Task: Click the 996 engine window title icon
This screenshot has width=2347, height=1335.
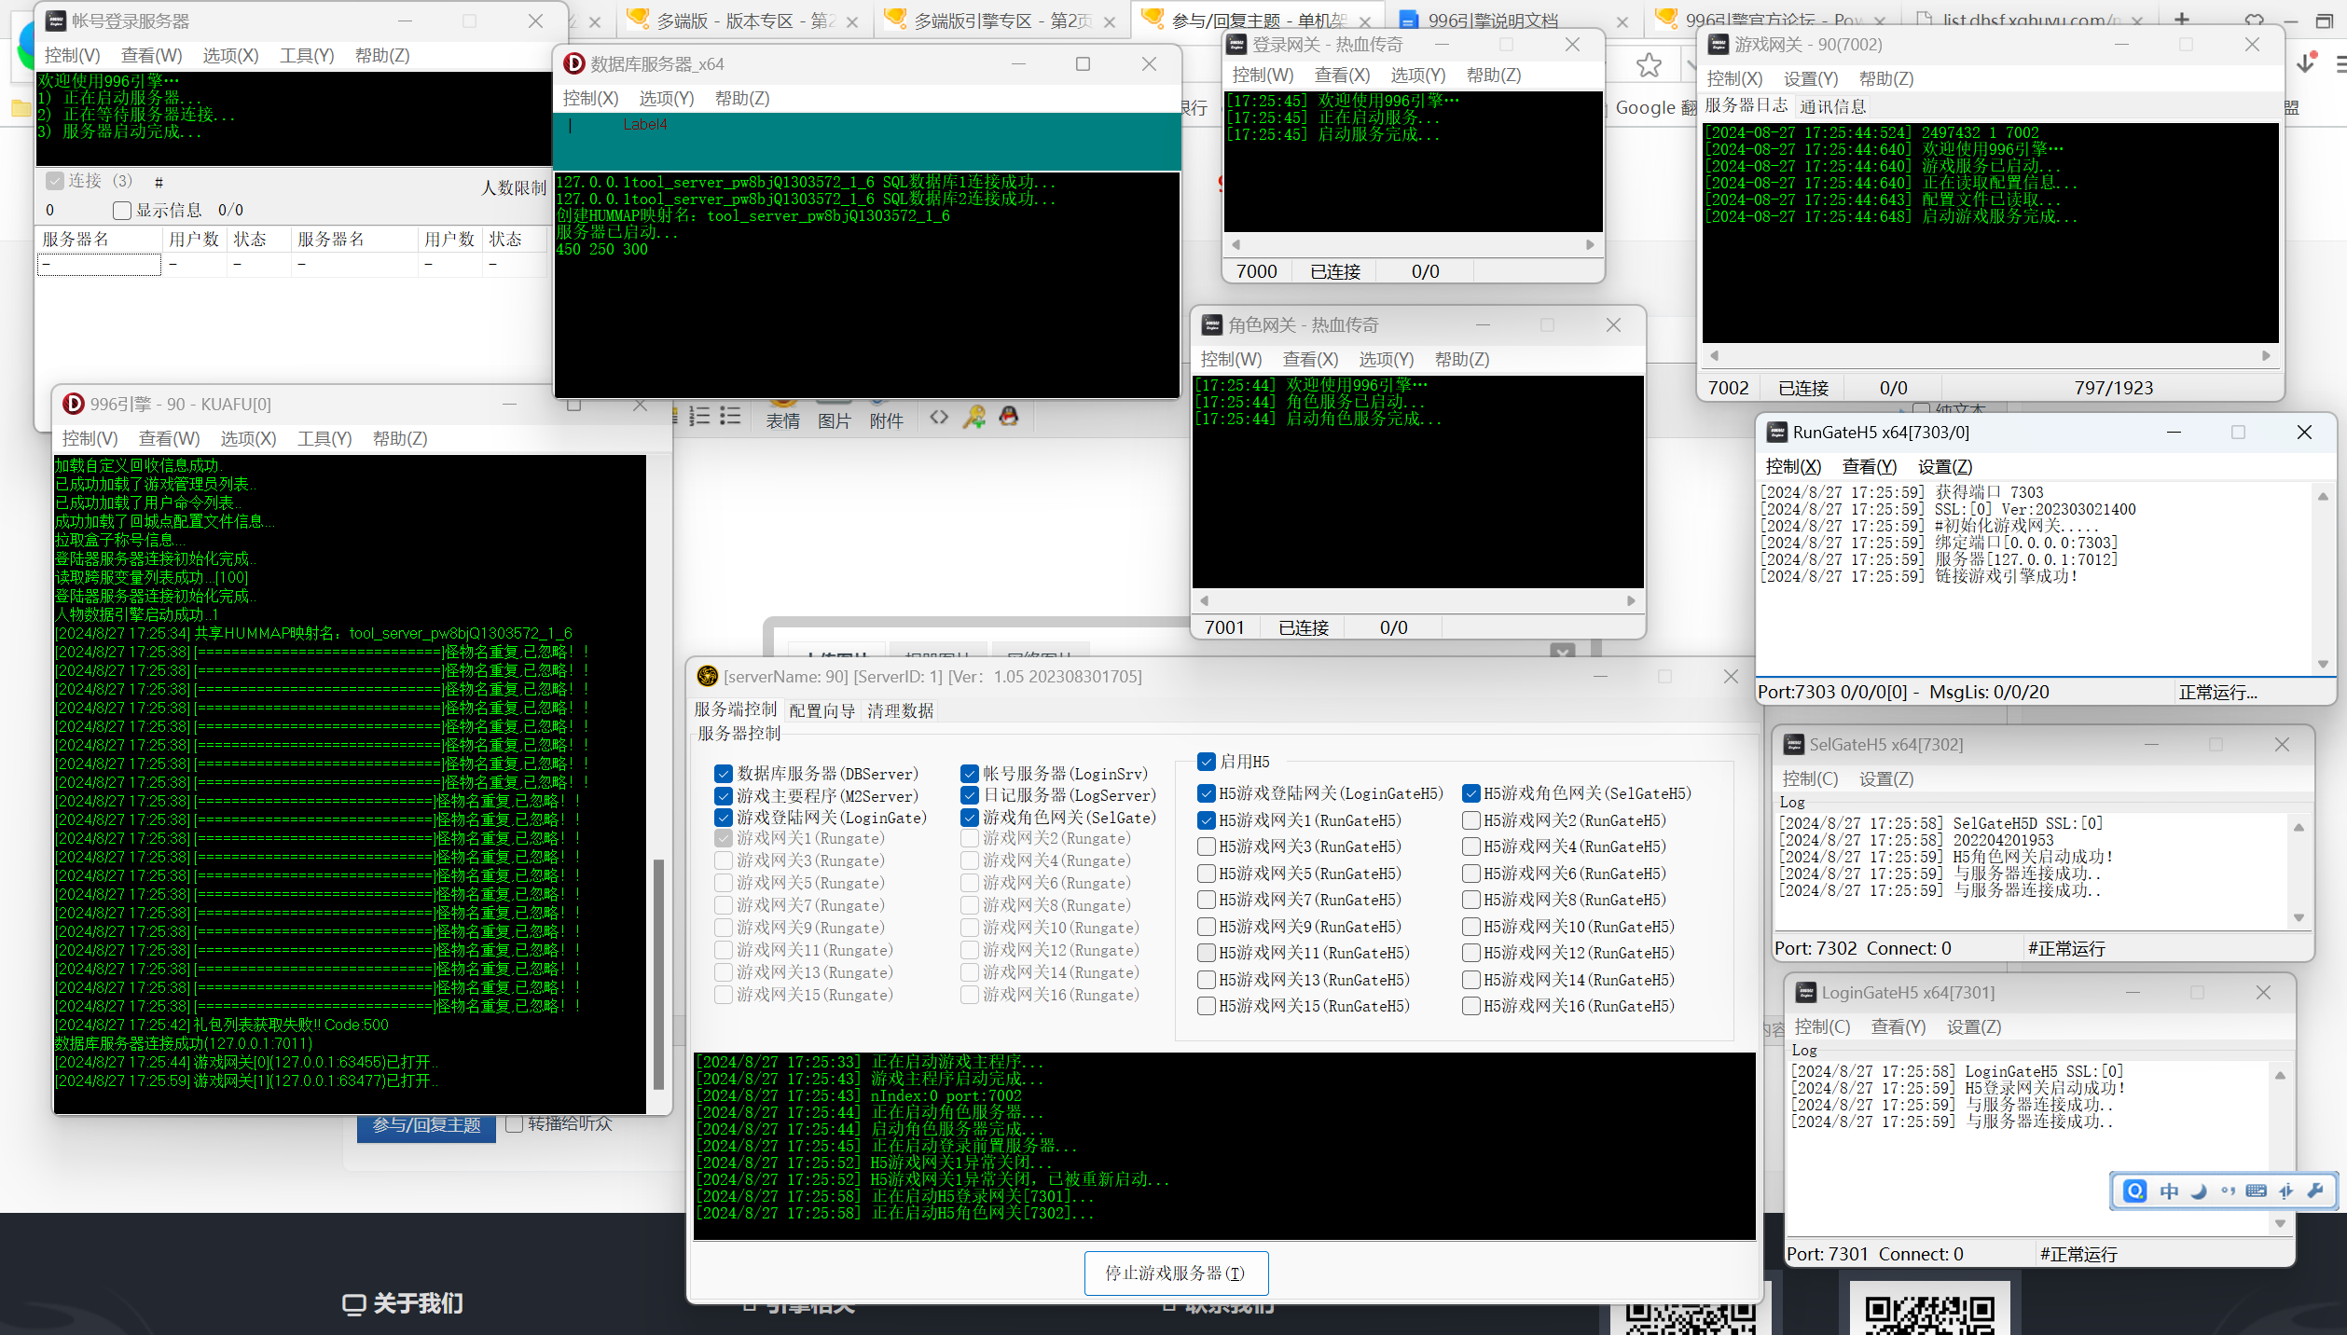Action: click(73, 404)
